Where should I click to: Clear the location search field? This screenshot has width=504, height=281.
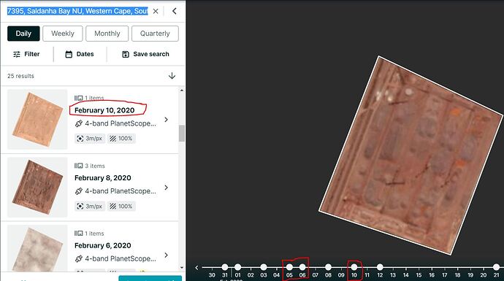[156, 11]
